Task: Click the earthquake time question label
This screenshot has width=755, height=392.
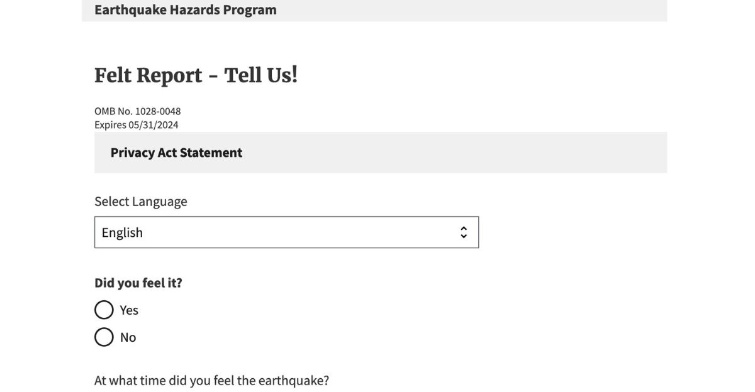Action: 211,381
